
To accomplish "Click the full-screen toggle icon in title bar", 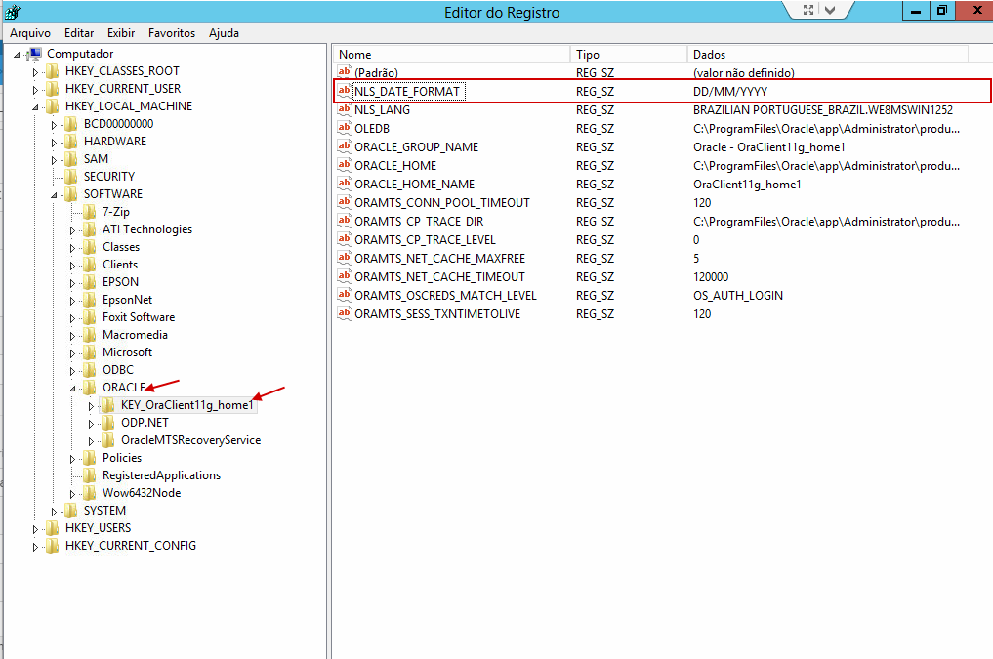I will (808, 10).
